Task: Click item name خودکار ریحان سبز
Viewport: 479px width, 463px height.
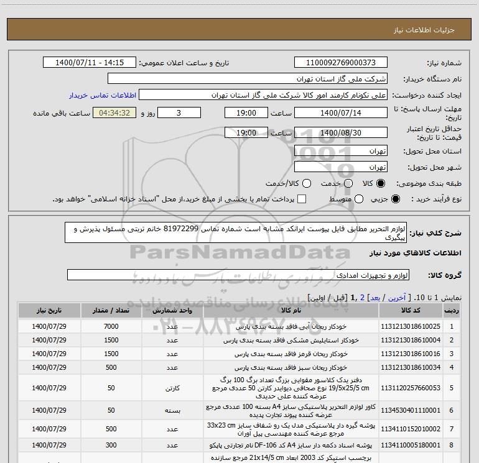Action: 291,368
